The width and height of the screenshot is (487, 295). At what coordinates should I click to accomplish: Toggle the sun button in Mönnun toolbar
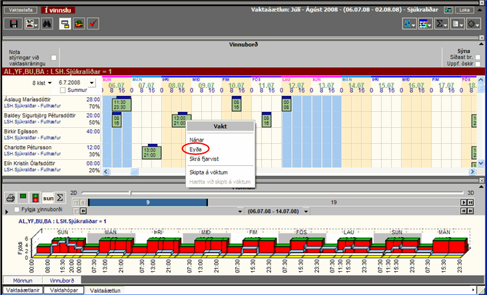pos(48,198)
